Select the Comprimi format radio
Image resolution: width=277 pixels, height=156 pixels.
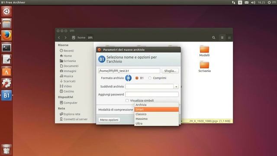coord(150,78)
